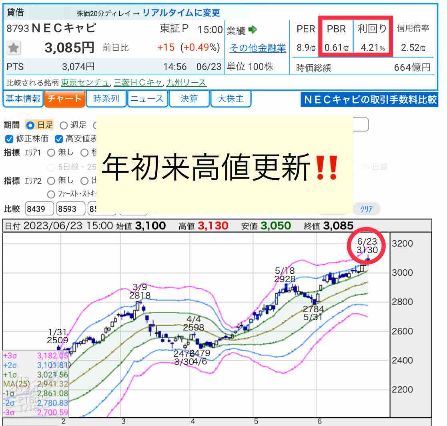Click the NECキャピの取引手数料比較 button
This screenshot has width=447, height=426.
369,100
